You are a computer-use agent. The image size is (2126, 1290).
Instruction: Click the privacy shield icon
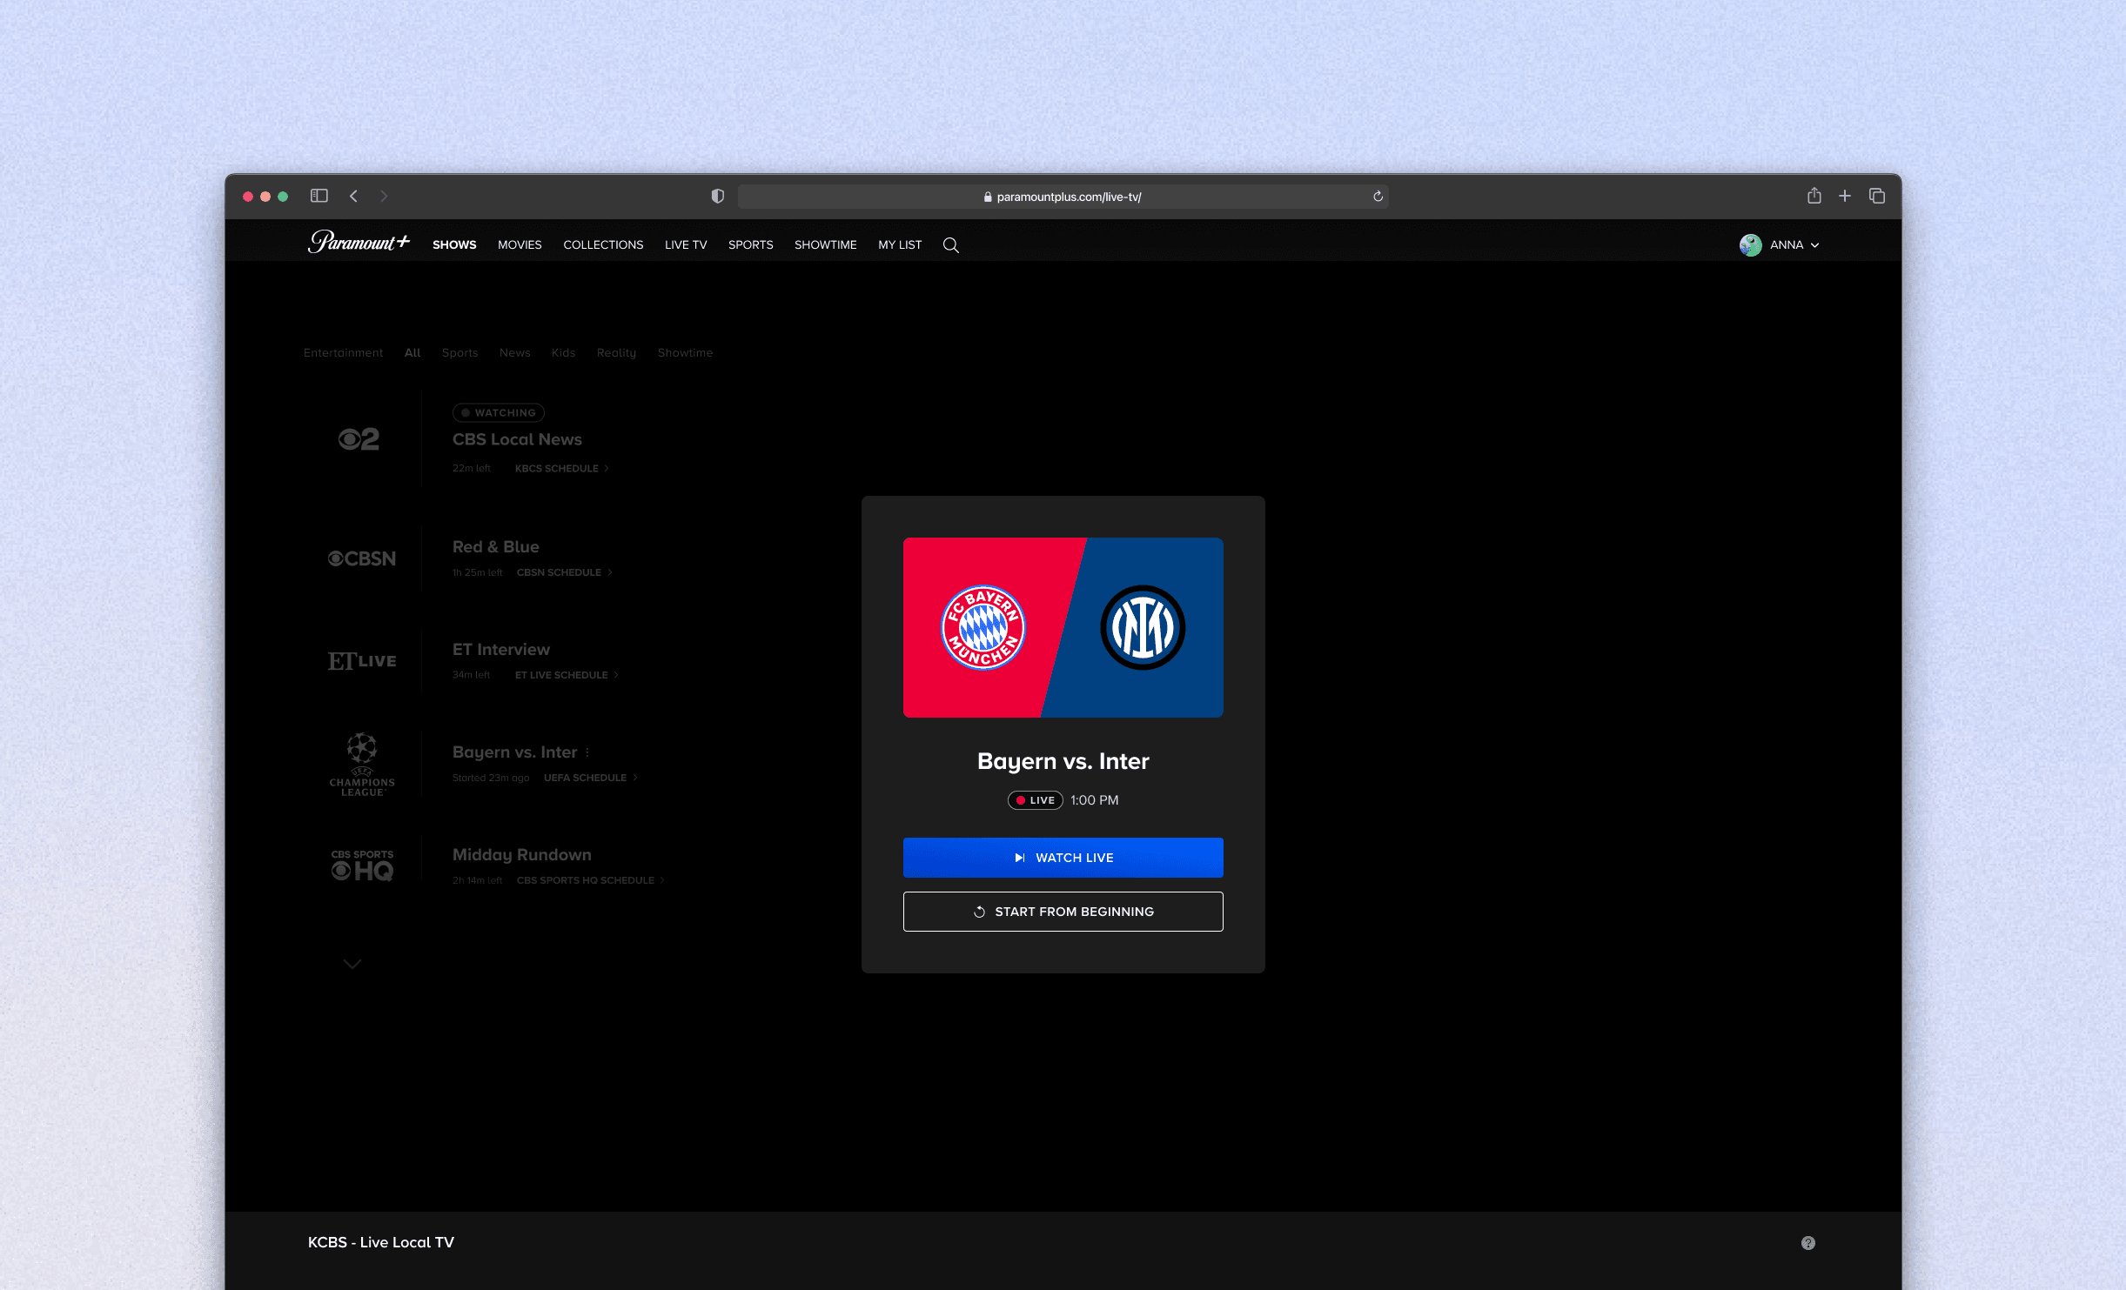click(717, 196)
